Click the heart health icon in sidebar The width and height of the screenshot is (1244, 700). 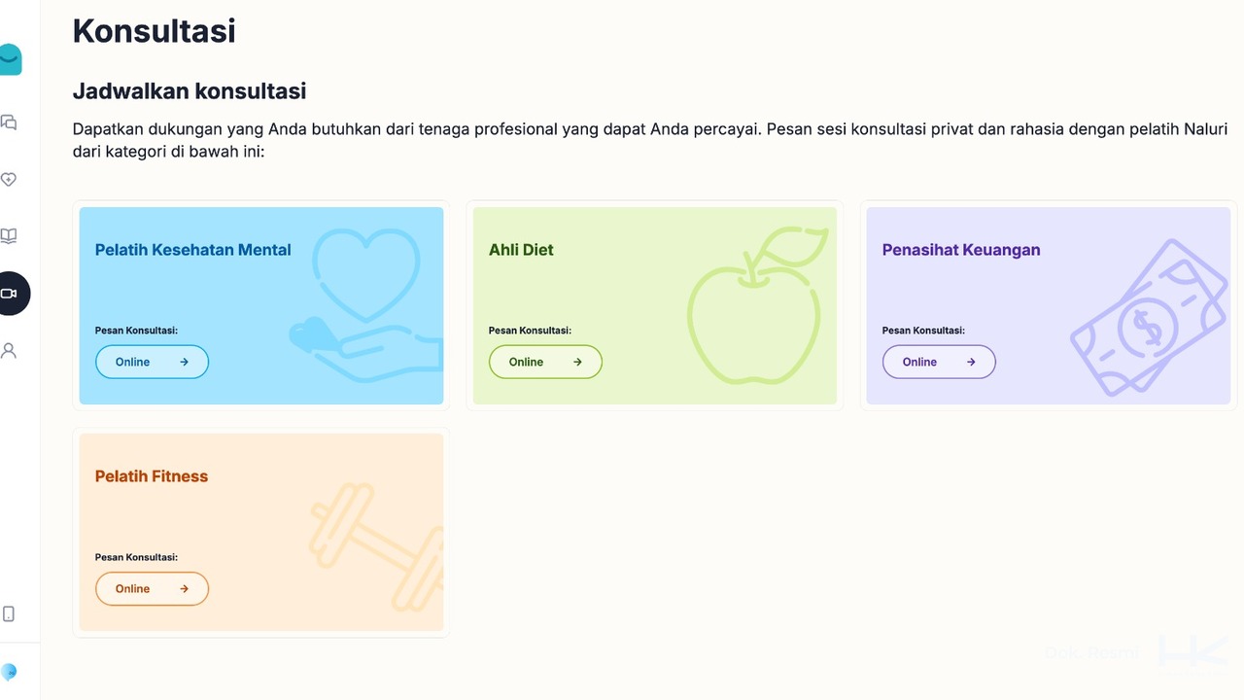coord(9,180)
